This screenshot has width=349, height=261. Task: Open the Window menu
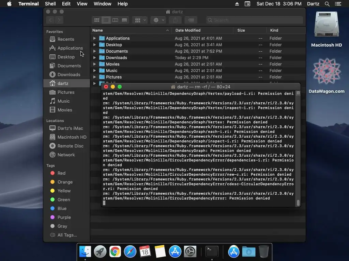tap(102, 4)
